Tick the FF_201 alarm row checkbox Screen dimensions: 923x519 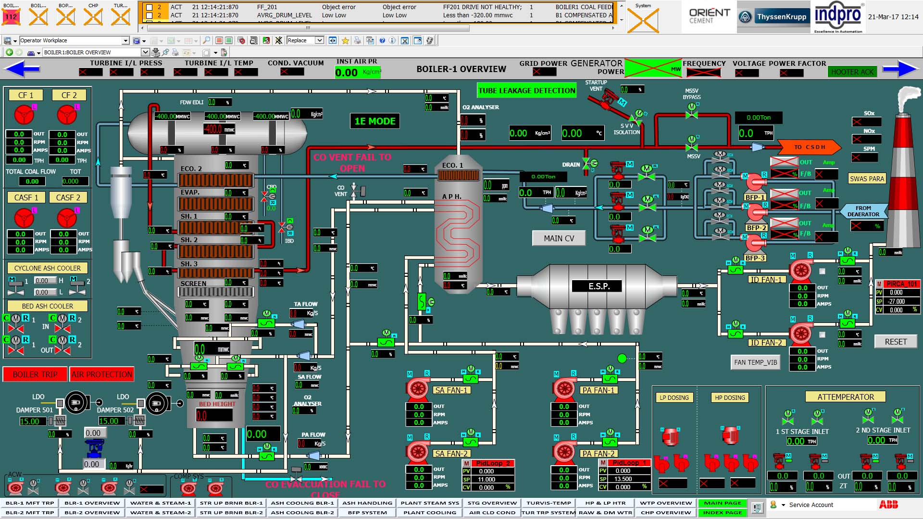point(149,7)
